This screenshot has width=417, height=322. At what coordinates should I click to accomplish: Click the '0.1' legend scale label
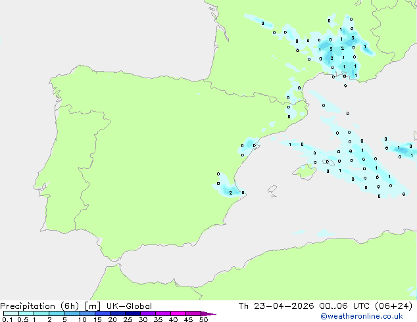coord(7,319)
